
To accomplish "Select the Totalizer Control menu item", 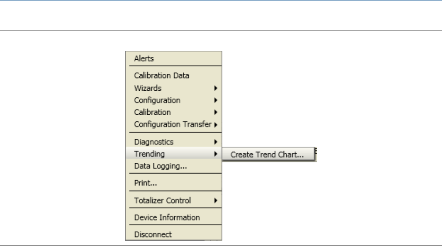I will [x=162, y=200].
